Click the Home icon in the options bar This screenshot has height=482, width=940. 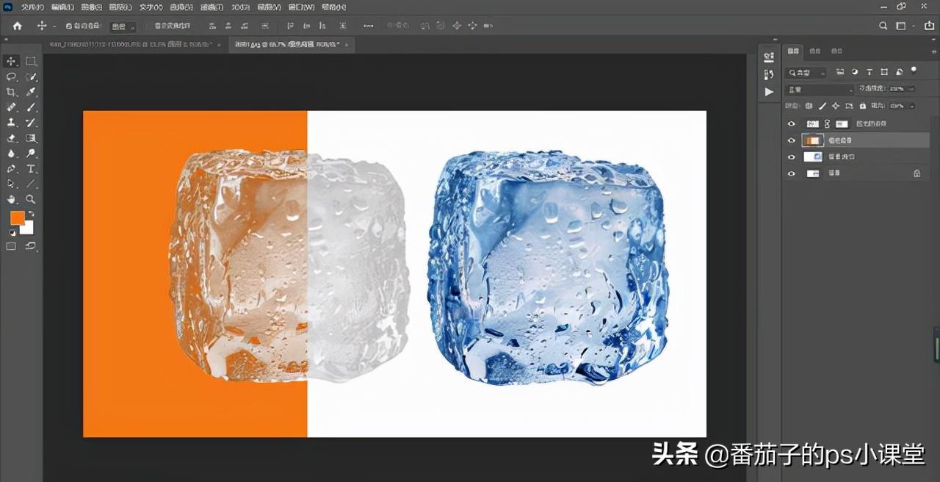(x=16, y=24)
